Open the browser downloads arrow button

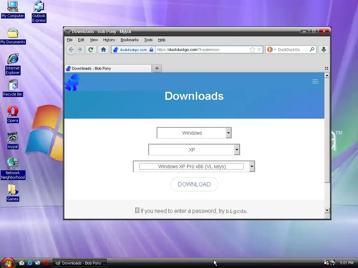323,50
